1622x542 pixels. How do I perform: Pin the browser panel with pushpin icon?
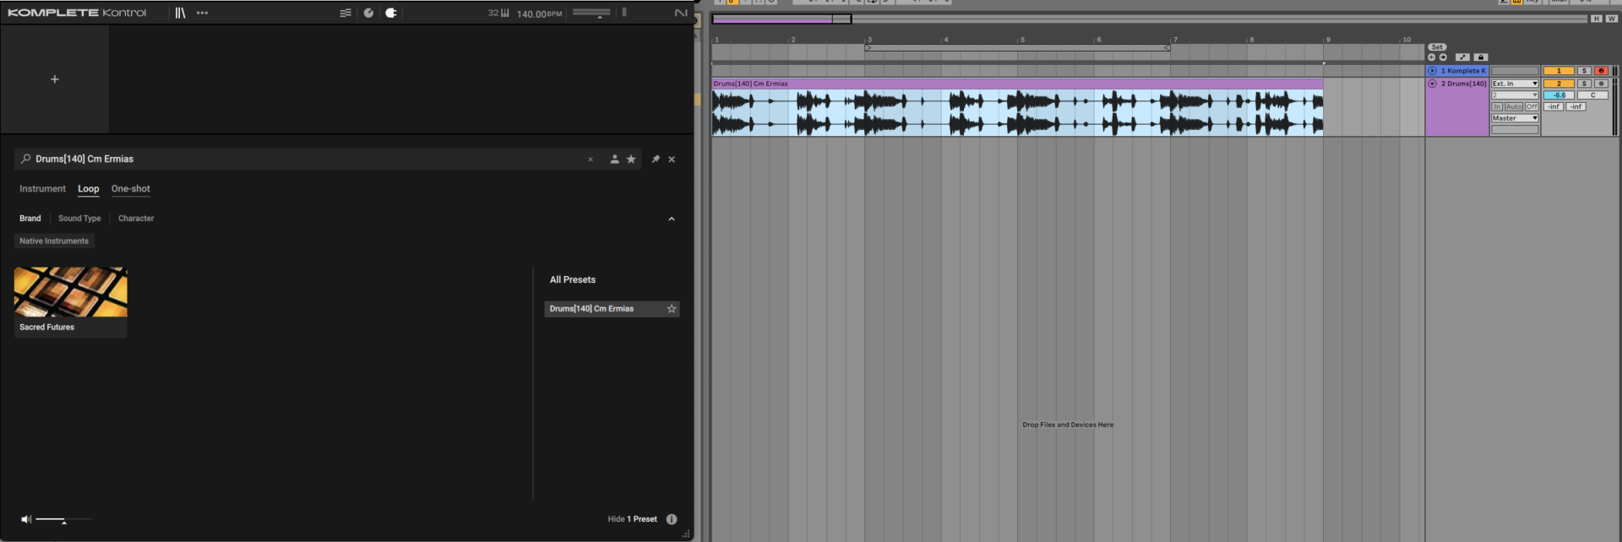(x=656, y=159)
